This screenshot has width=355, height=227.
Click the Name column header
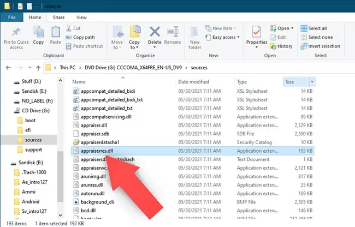(x=79, y=82)
